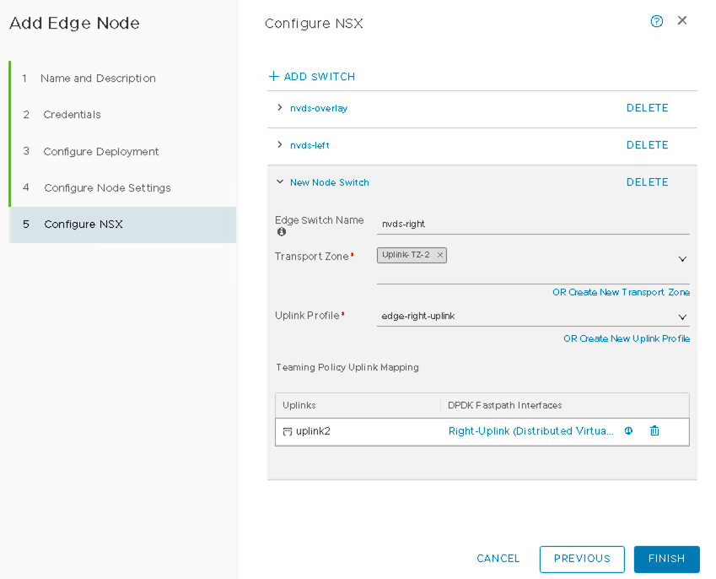Delete the Right-Uplink interface mapping via trash icon

coord(654,431)
